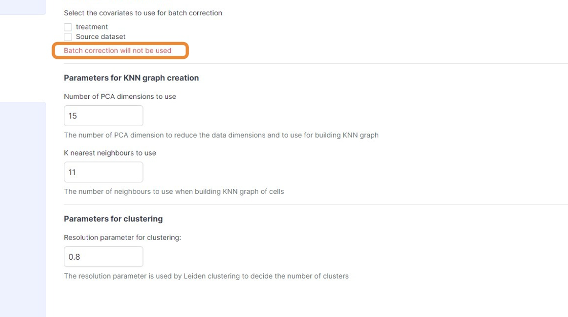
Task: Select the clustering resolution field showing 0.8
Action: (103, 257)
